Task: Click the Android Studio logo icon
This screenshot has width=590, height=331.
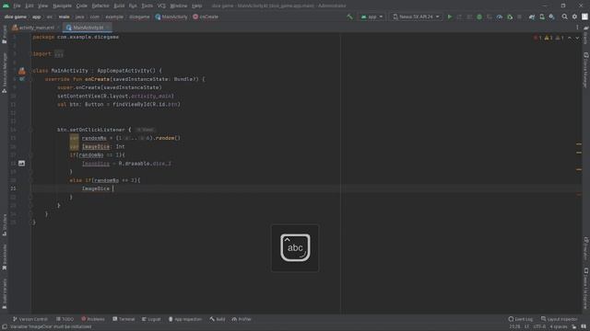Action: (6, 6)
